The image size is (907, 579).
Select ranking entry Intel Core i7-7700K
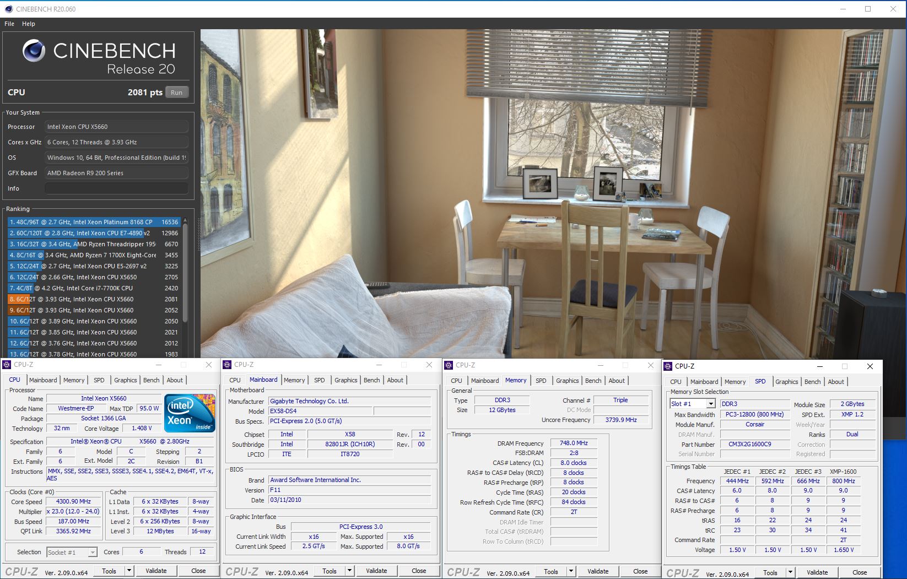point(94,288)
